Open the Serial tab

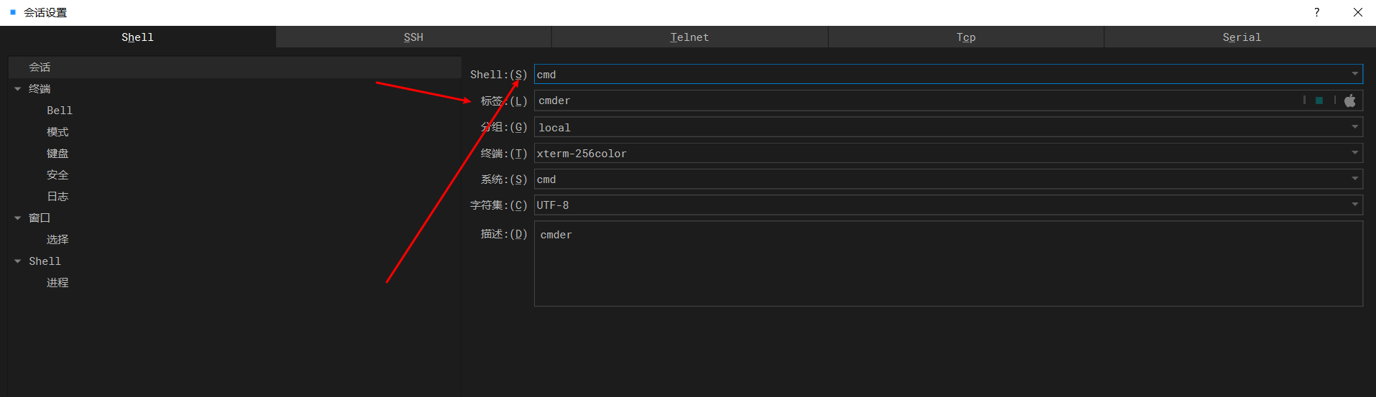click(1242, 37)
